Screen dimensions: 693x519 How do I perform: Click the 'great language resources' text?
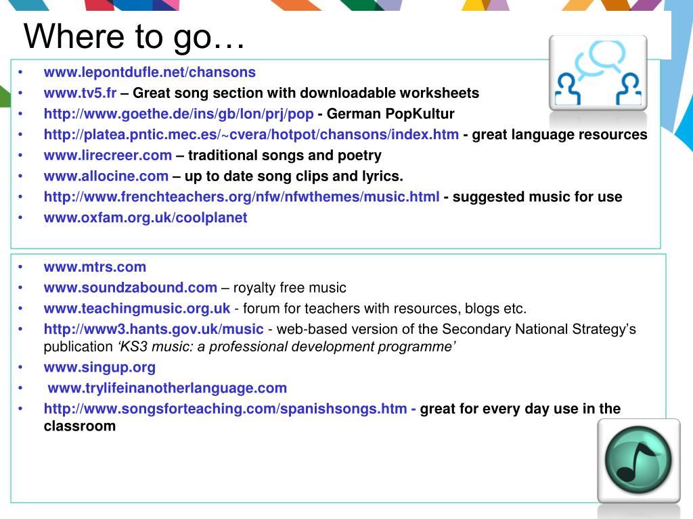[x=560, y=134]
